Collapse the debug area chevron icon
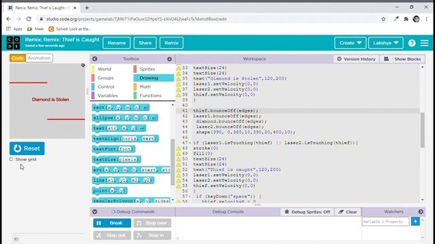Image resolution: width=435 pixels, height=244 pixels. (x=94, y=211)
